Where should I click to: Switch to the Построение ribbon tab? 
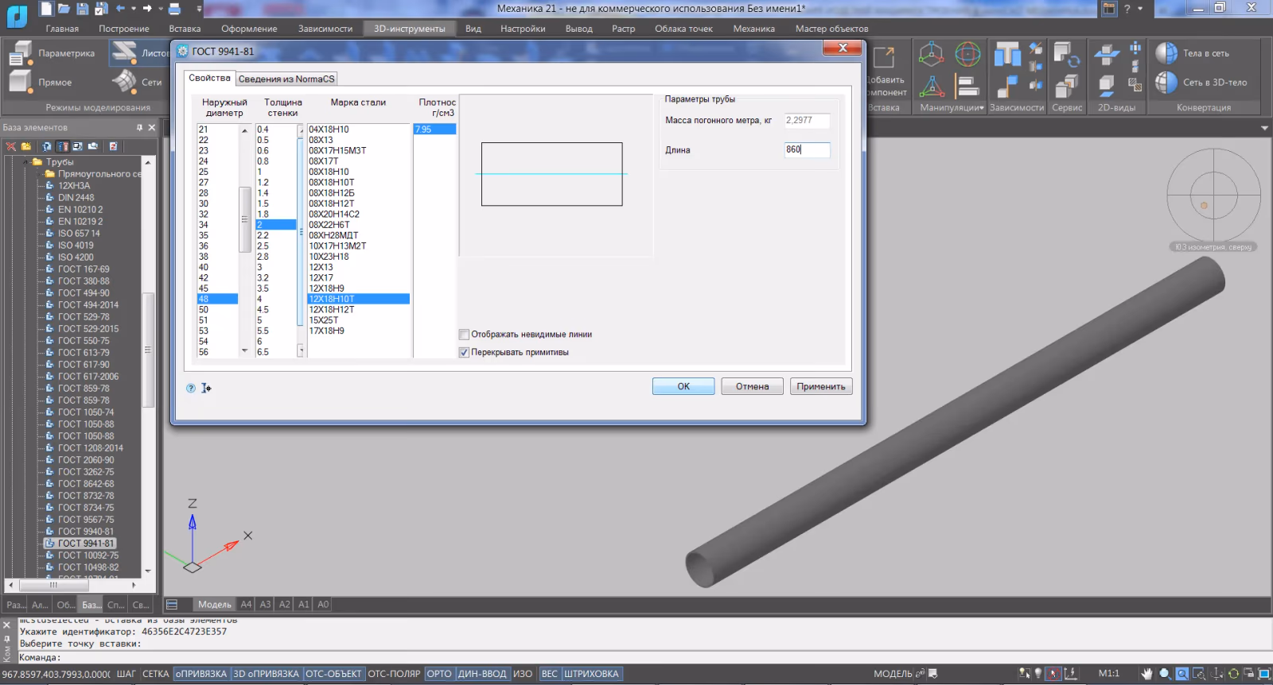[124, 29]
